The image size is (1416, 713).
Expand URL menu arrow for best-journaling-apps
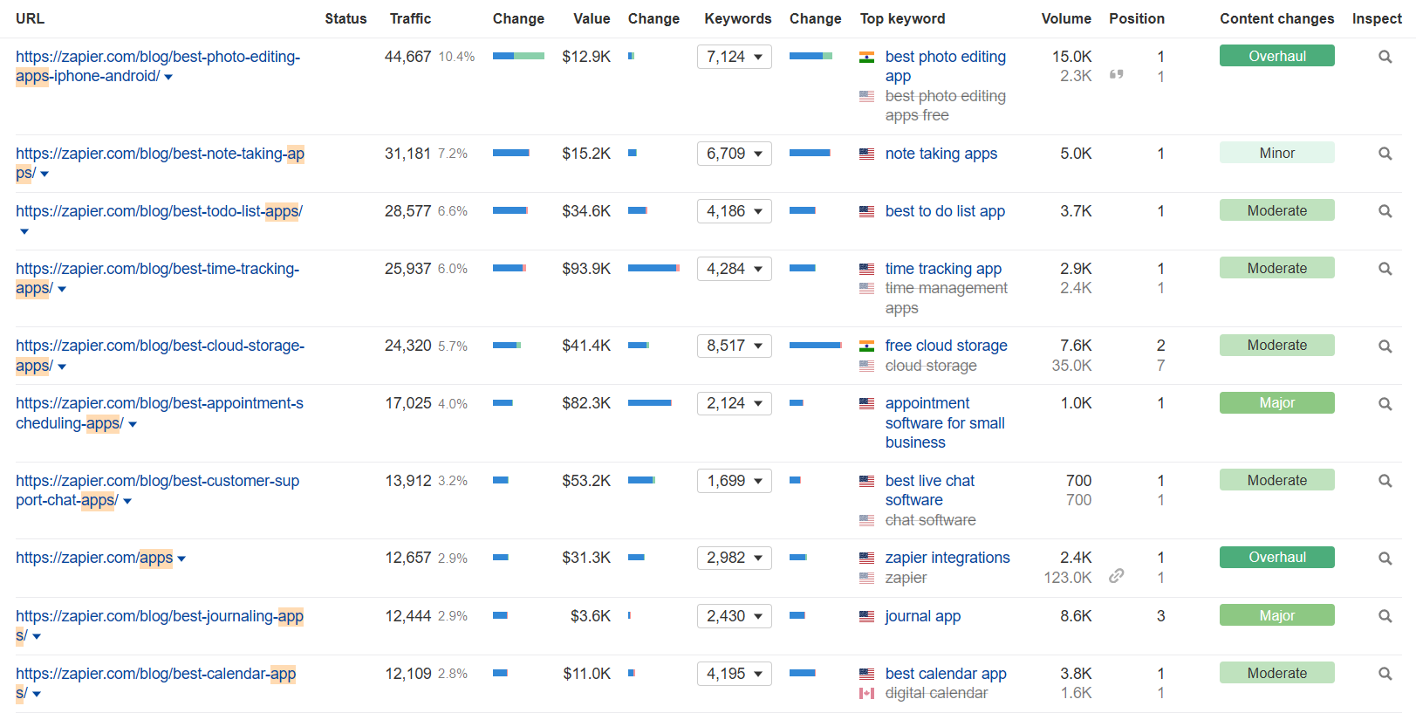(37, 637)
